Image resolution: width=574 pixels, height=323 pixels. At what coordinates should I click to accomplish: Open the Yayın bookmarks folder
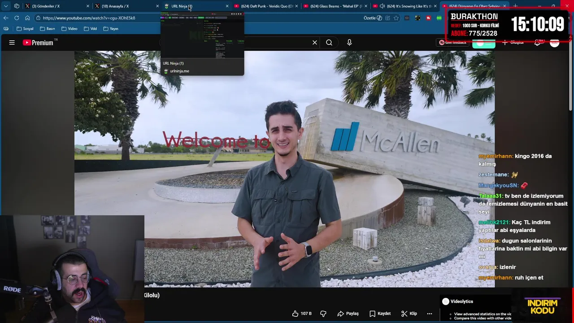tap(111, 29)
